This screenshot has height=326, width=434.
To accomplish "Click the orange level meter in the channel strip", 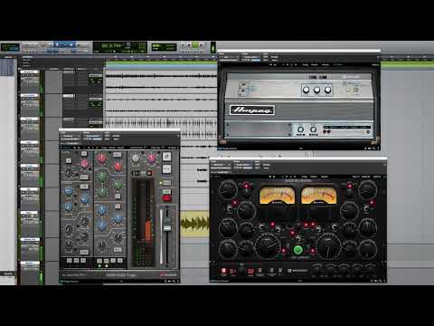I will (x=148, y=230).
